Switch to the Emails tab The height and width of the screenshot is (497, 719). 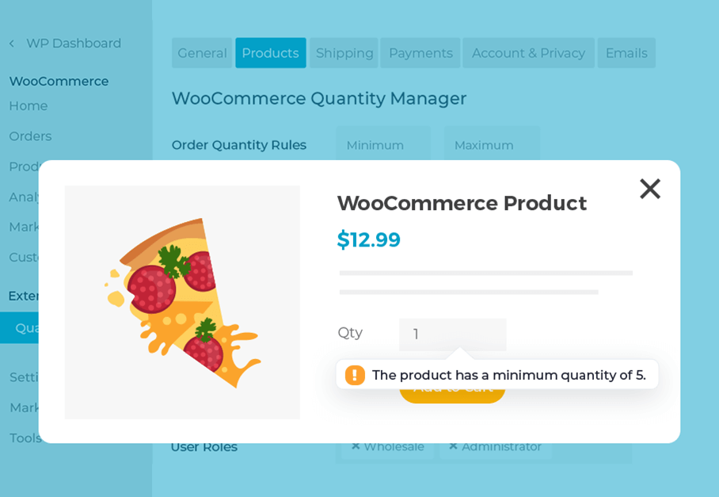tap(626, 53)
